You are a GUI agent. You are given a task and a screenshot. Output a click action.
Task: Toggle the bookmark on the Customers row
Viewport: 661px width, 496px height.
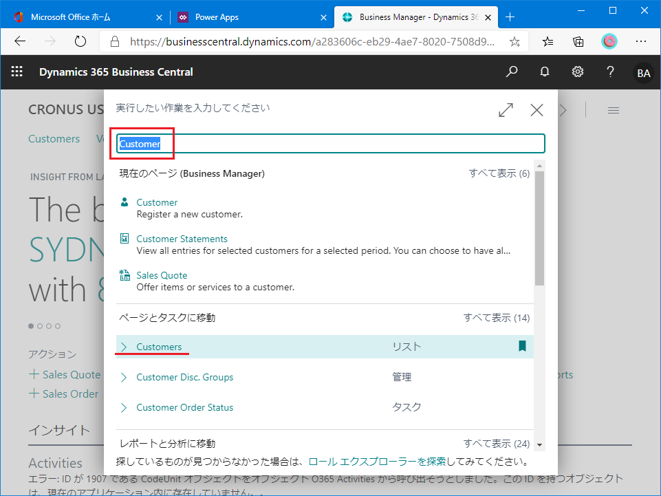pyautogui.click(x=522, y=346)
